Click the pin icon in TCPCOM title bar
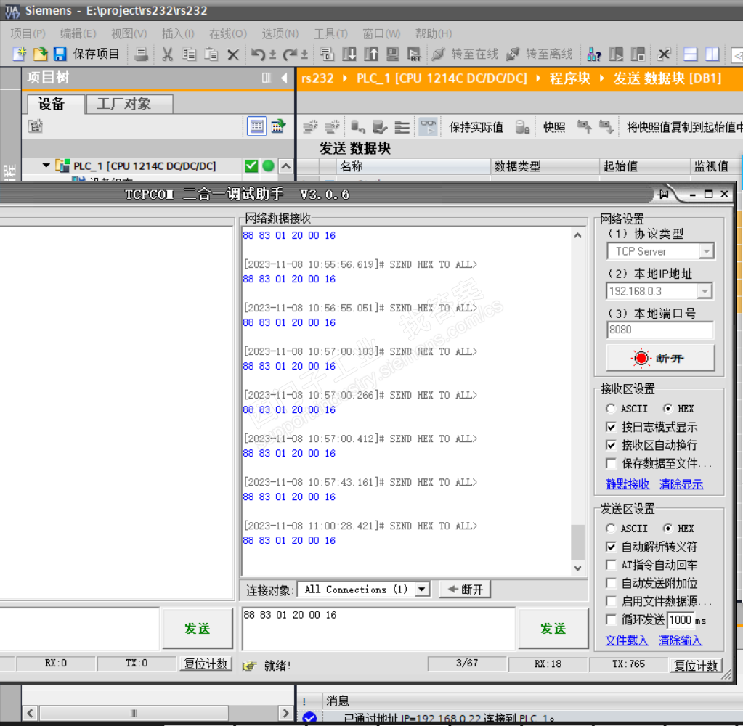 point(663,194)
